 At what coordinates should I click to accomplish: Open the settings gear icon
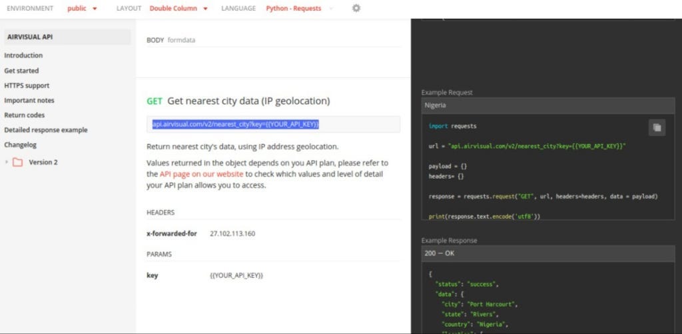tap(356, 8)
